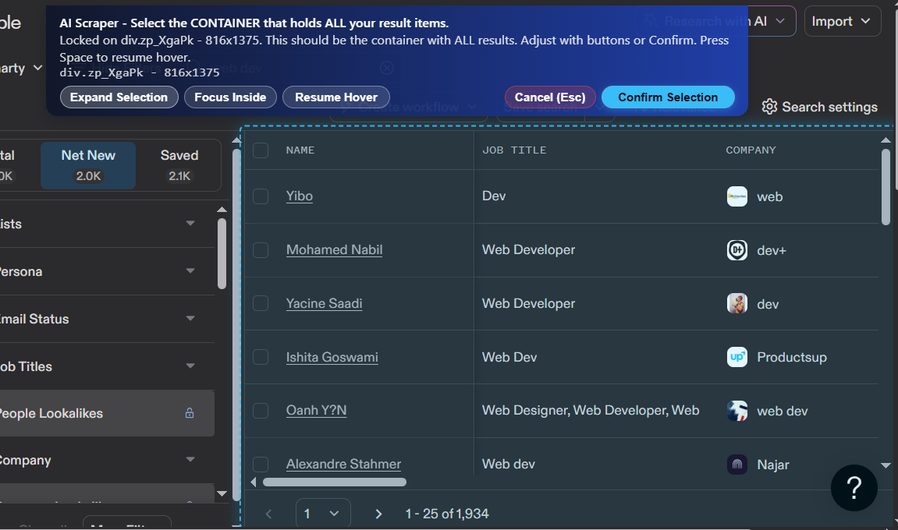This screenshot has height=530, width=898.
Task: Click the Productsup company name
Action: [x=791, y=357]
